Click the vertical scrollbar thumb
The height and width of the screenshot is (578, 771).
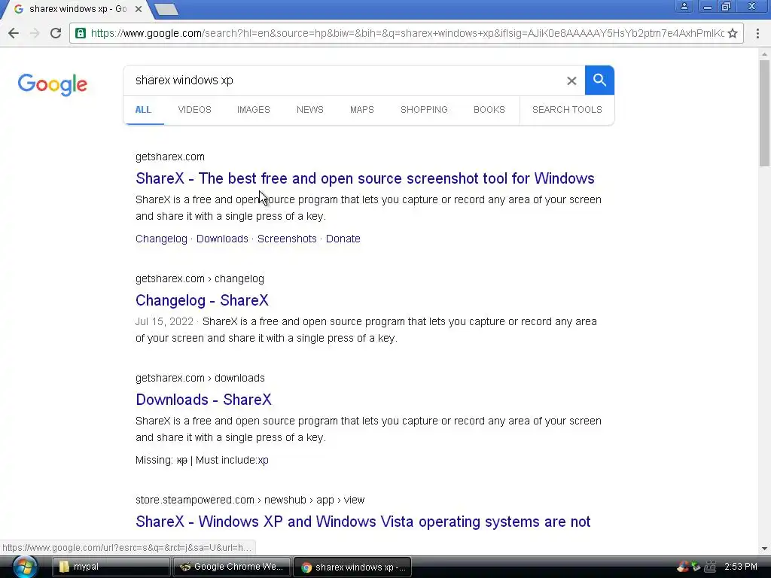coord(764,113)
